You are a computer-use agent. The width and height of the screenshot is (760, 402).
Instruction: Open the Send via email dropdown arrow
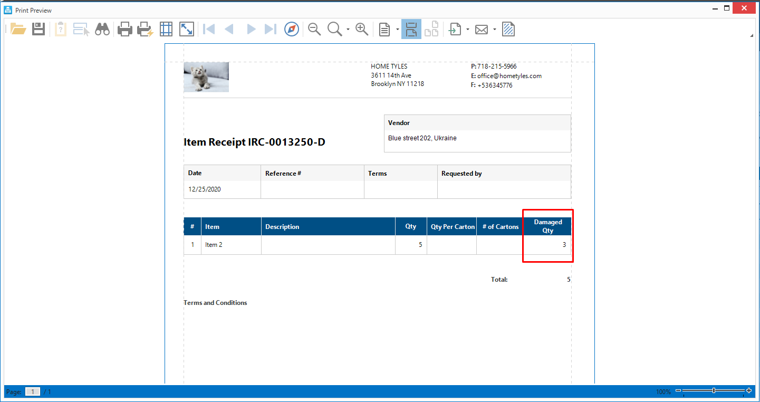click(495, 30)
